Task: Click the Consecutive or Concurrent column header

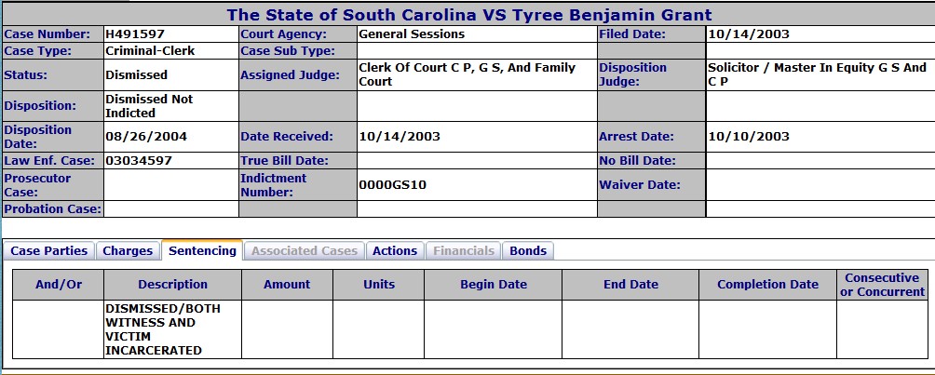Action: (882, 284)
